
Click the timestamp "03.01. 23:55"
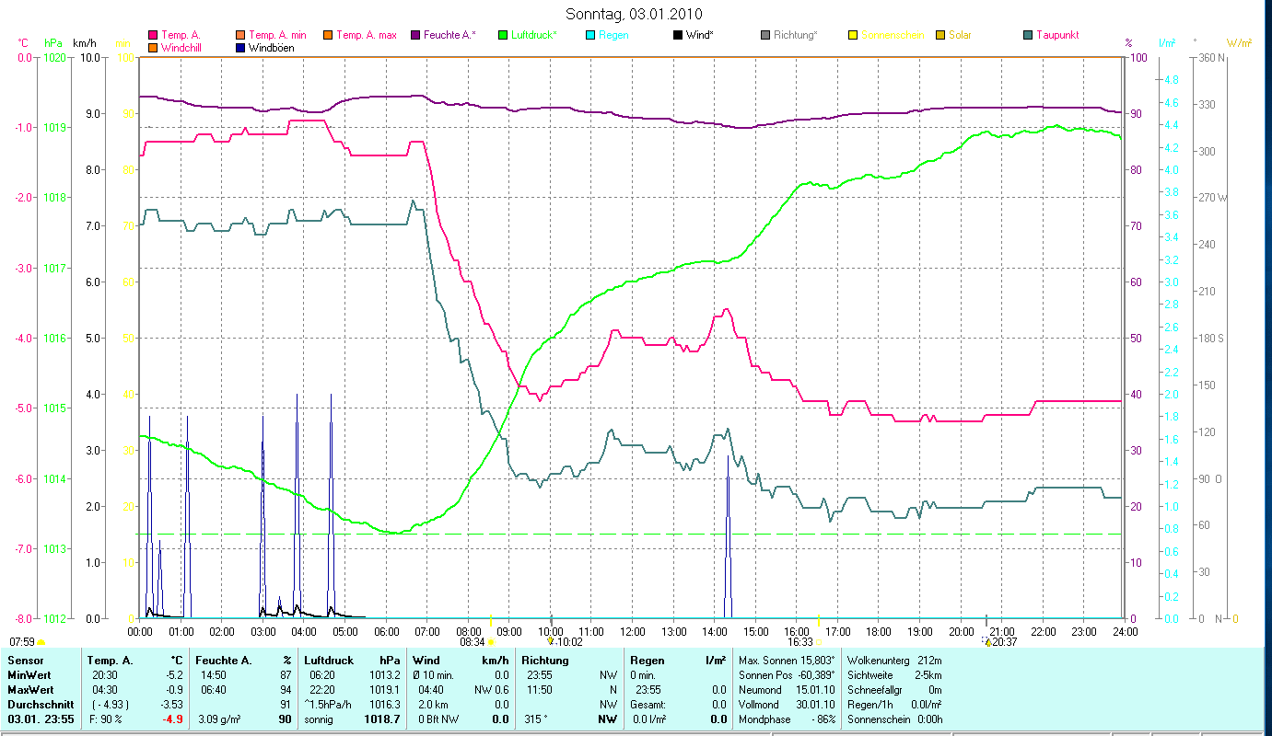(x=41, y=719)
